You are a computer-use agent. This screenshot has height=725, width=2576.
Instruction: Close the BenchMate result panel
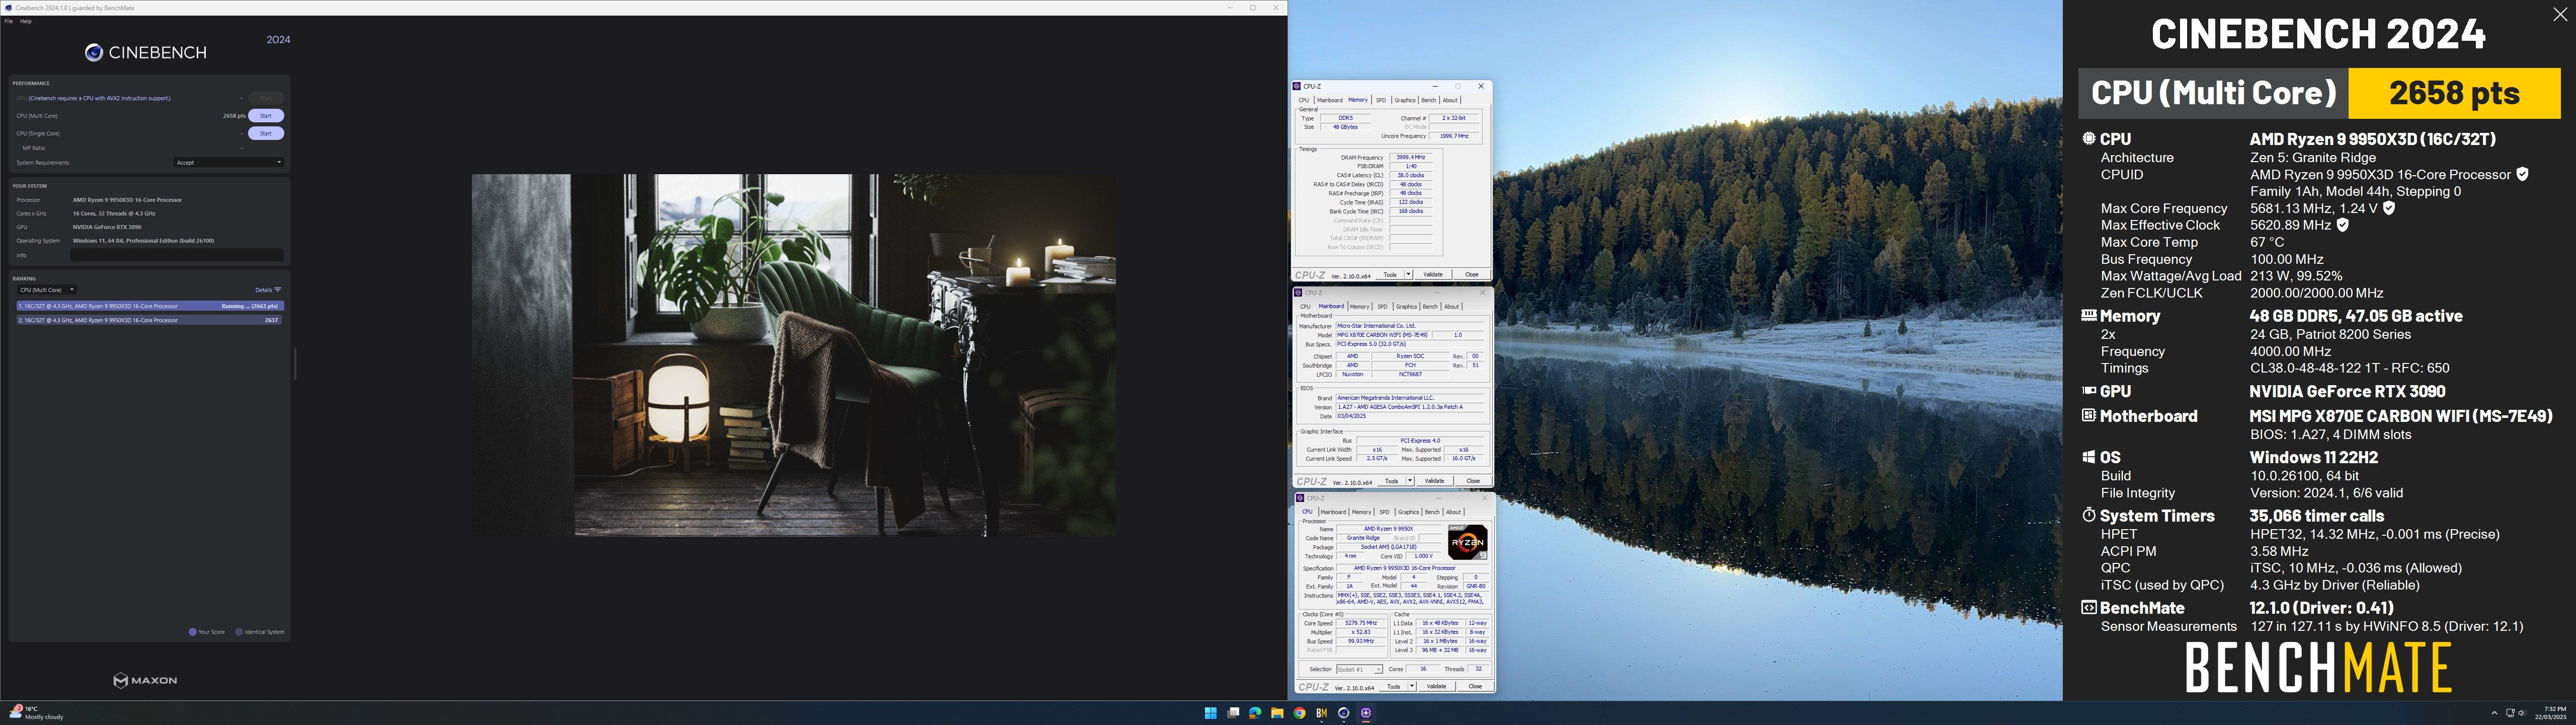point(2560,14)
